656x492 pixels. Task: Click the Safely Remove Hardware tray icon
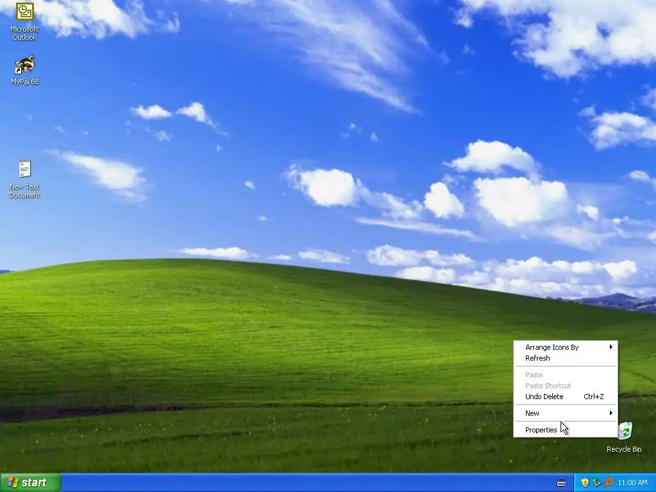tap(596, 482)
